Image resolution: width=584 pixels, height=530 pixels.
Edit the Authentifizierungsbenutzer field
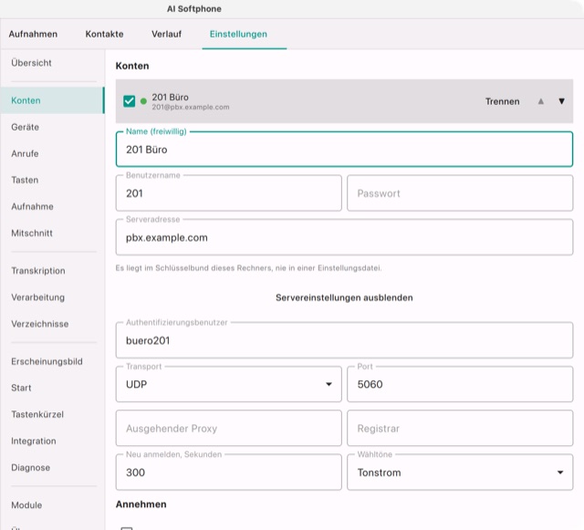coord(344,340)
